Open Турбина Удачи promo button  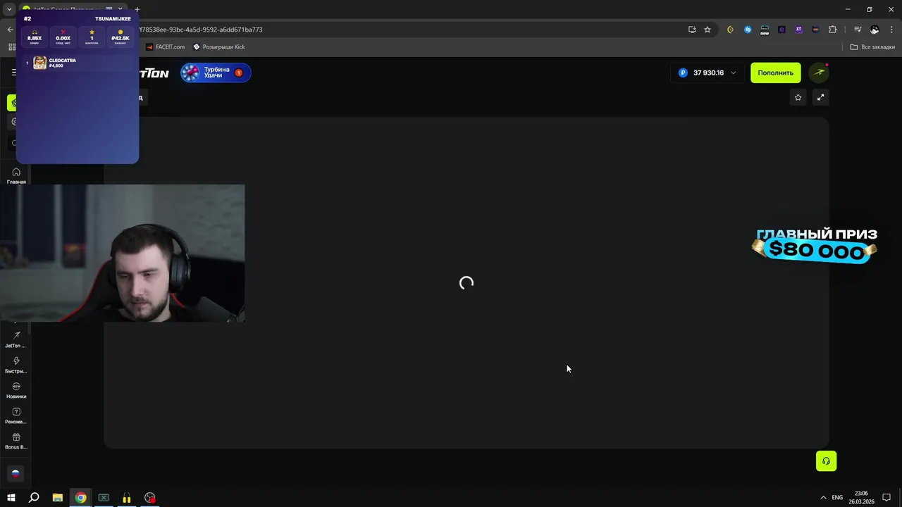point(216,73)
